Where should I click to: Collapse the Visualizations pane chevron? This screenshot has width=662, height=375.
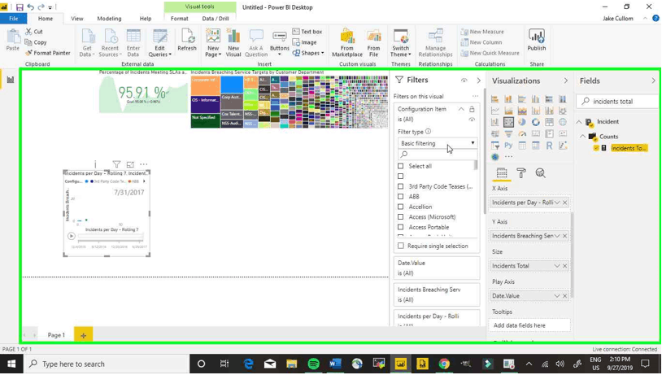tap(566, 81)
